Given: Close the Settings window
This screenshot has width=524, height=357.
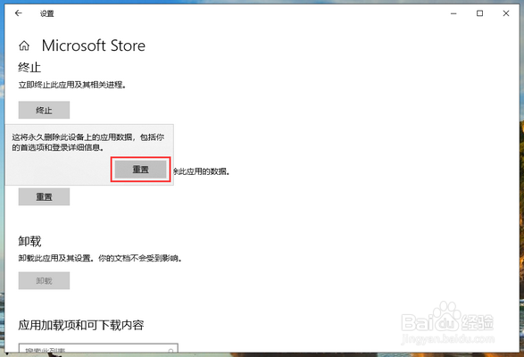Looking at the screenshot, I should pyautogui.click(x=506, y=13).
